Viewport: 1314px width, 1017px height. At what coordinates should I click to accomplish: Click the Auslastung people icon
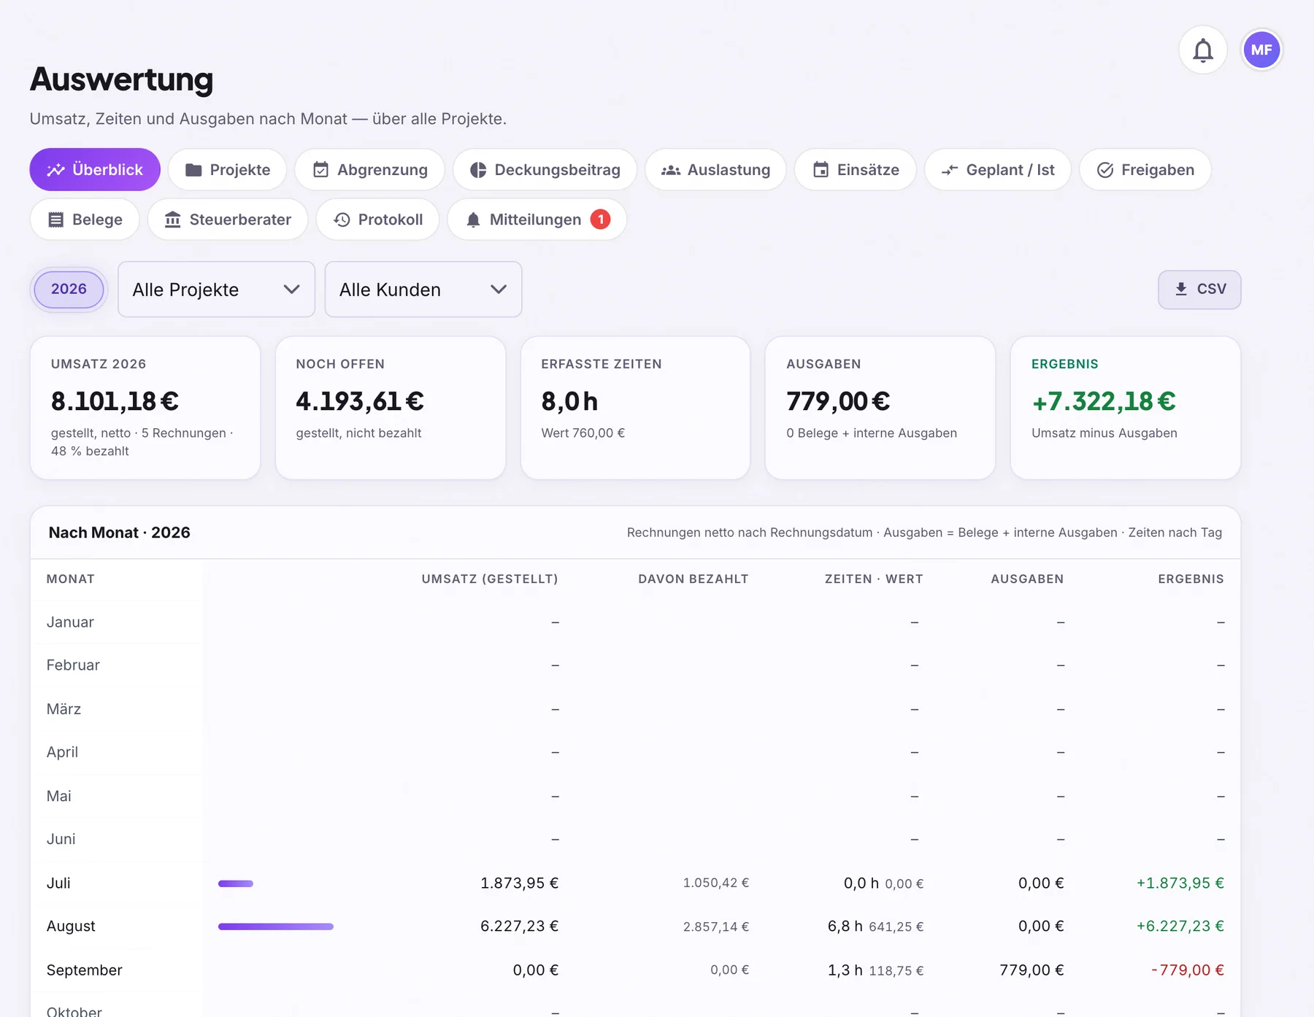tap(671, 170)
